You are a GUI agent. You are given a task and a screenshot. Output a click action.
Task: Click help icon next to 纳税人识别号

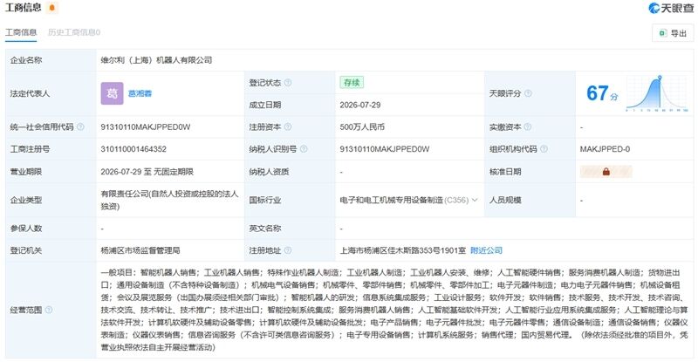click(304, 149)
